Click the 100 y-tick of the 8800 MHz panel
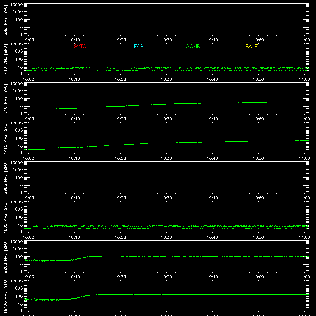 pyautogui.click(x=19, y=257)
